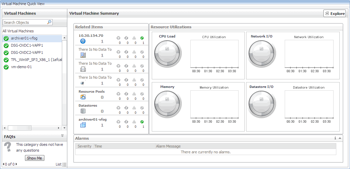The image size is (350, 169).
Task: Go to previous FAQts question arrow
Action: 3,164
